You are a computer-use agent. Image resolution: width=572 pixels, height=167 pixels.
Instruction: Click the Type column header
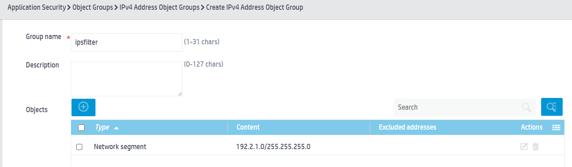pos(102,127)
